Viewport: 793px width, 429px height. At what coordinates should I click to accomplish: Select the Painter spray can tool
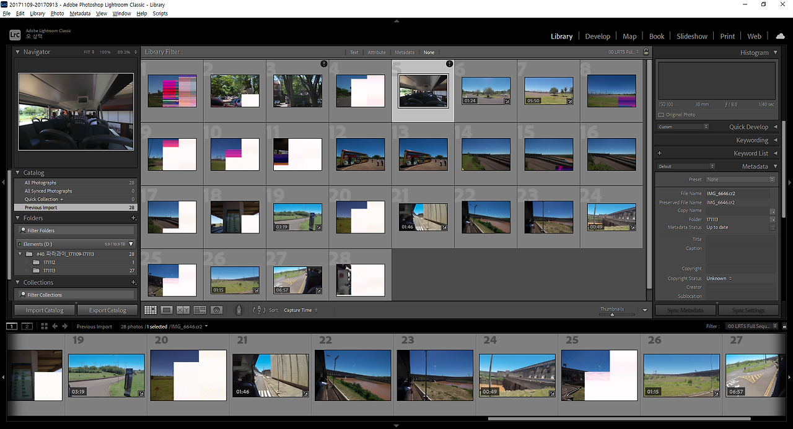(239, 310)
